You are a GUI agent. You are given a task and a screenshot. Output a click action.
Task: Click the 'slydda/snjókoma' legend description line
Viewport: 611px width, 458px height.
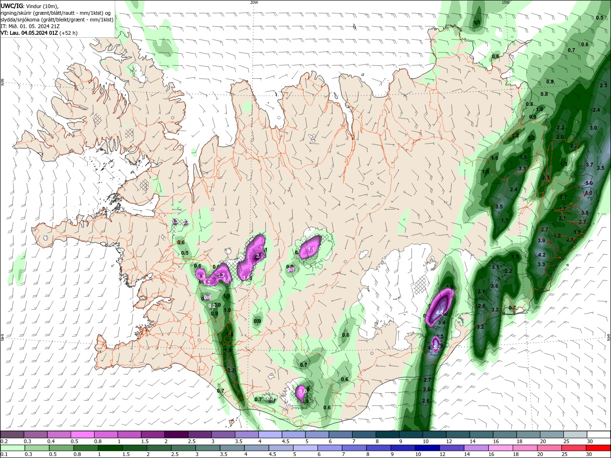tap(57, 20)
